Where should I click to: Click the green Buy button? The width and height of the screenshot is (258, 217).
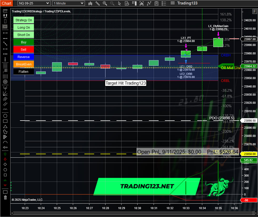24,42
